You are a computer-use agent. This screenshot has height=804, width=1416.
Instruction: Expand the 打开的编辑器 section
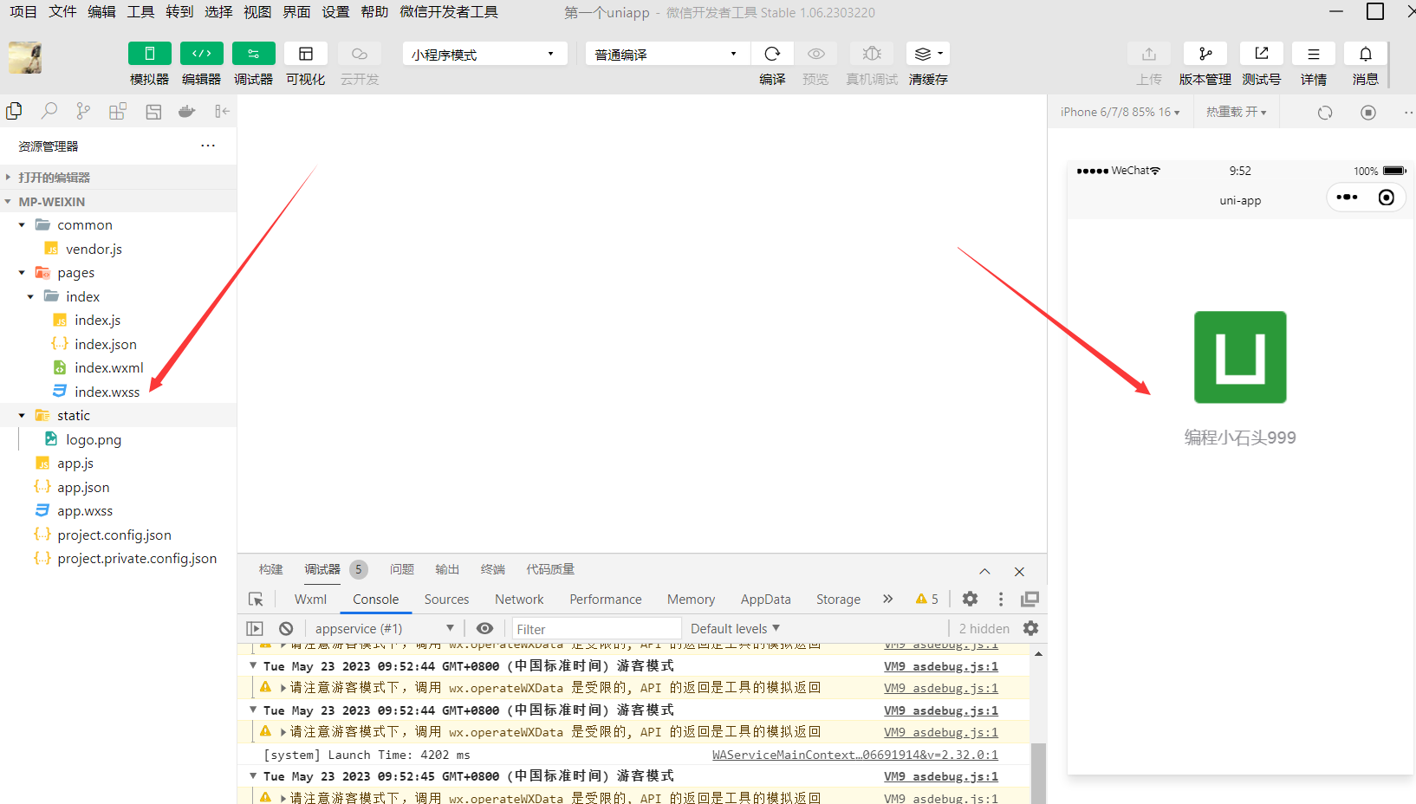(x=119, y=178)
